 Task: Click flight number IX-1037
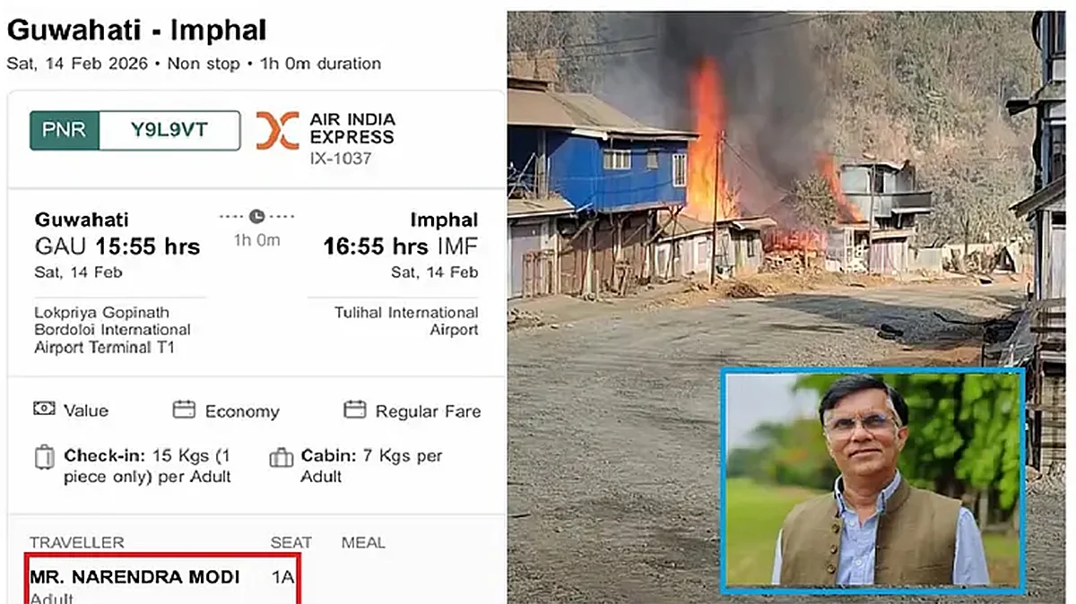[x=339, y=160]
